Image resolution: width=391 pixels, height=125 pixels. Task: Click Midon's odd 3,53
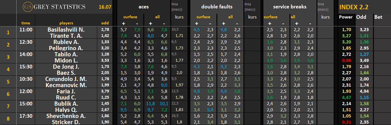coord(105,60)
